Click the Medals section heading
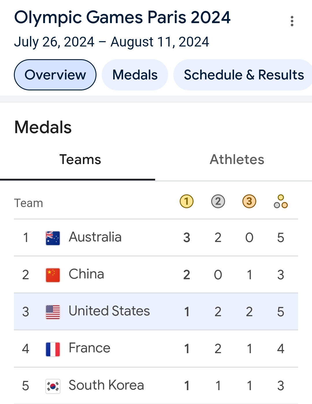Image resolution: width=312 pixels, height=404 pixels. click(x=43, y=127)
